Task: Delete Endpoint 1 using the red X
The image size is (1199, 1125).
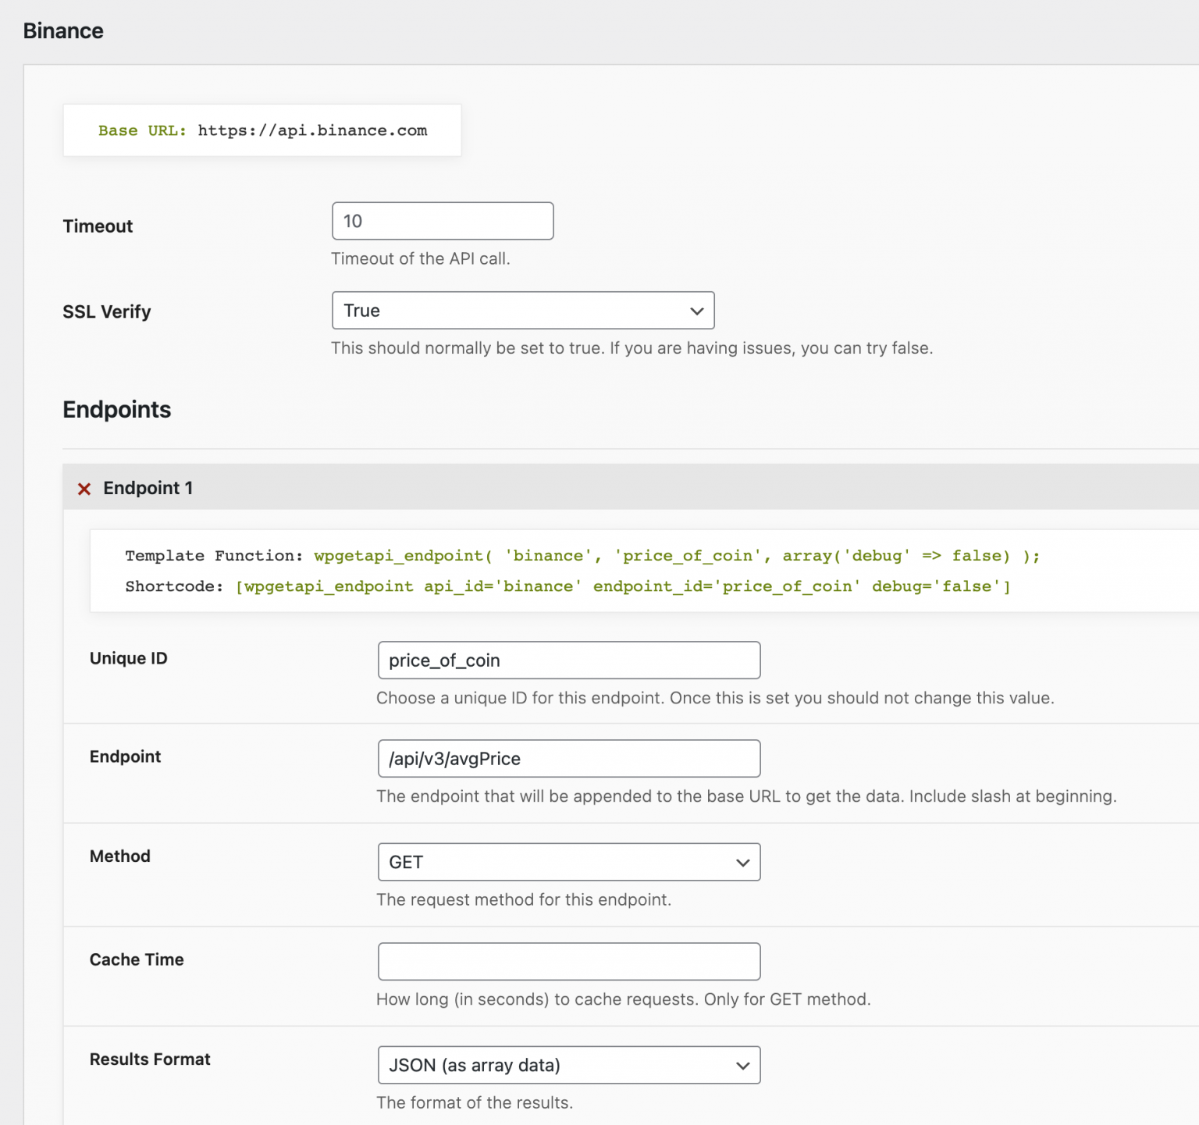Action: 84,488
